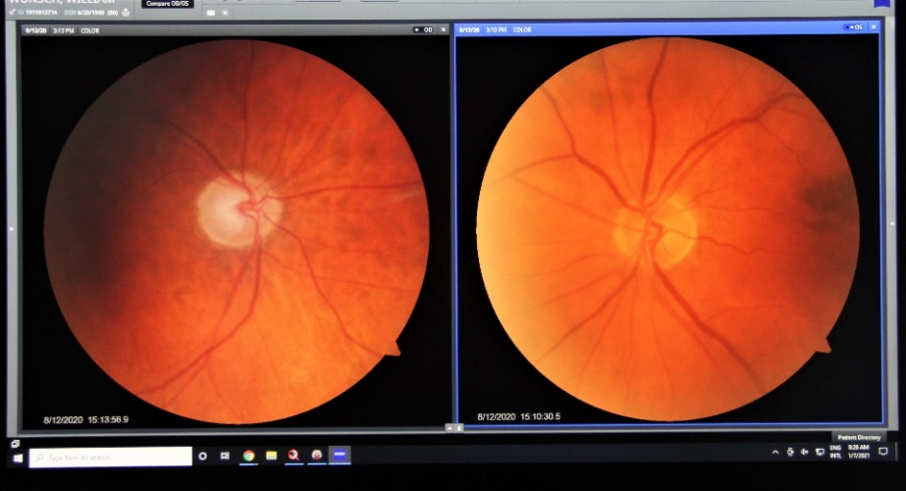
Task: Show hidden system tray icons
Action: pos(775,453)
